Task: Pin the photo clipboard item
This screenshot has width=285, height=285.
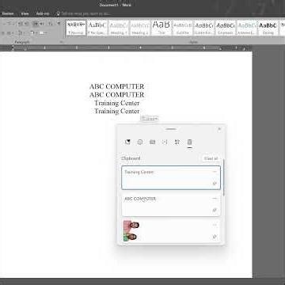Action: [x=215, y=237]
